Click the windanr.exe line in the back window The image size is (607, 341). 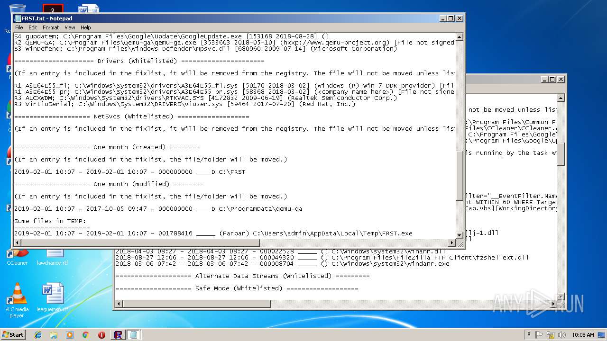click(x=282, y=264)
